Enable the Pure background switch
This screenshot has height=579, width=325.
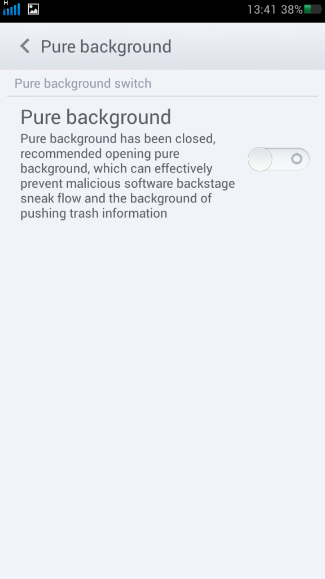(279, 159)
